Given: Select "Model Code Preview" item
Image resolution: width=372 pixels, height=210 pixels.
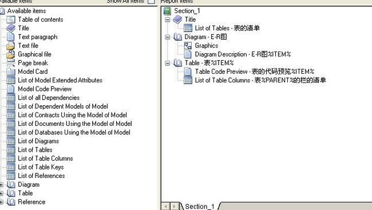Looking at the screenshot, I should coord(45,89).
